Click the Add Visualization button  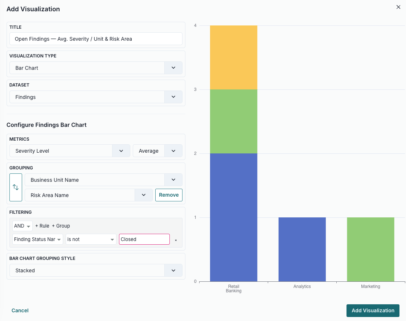(x=373, y=310)
